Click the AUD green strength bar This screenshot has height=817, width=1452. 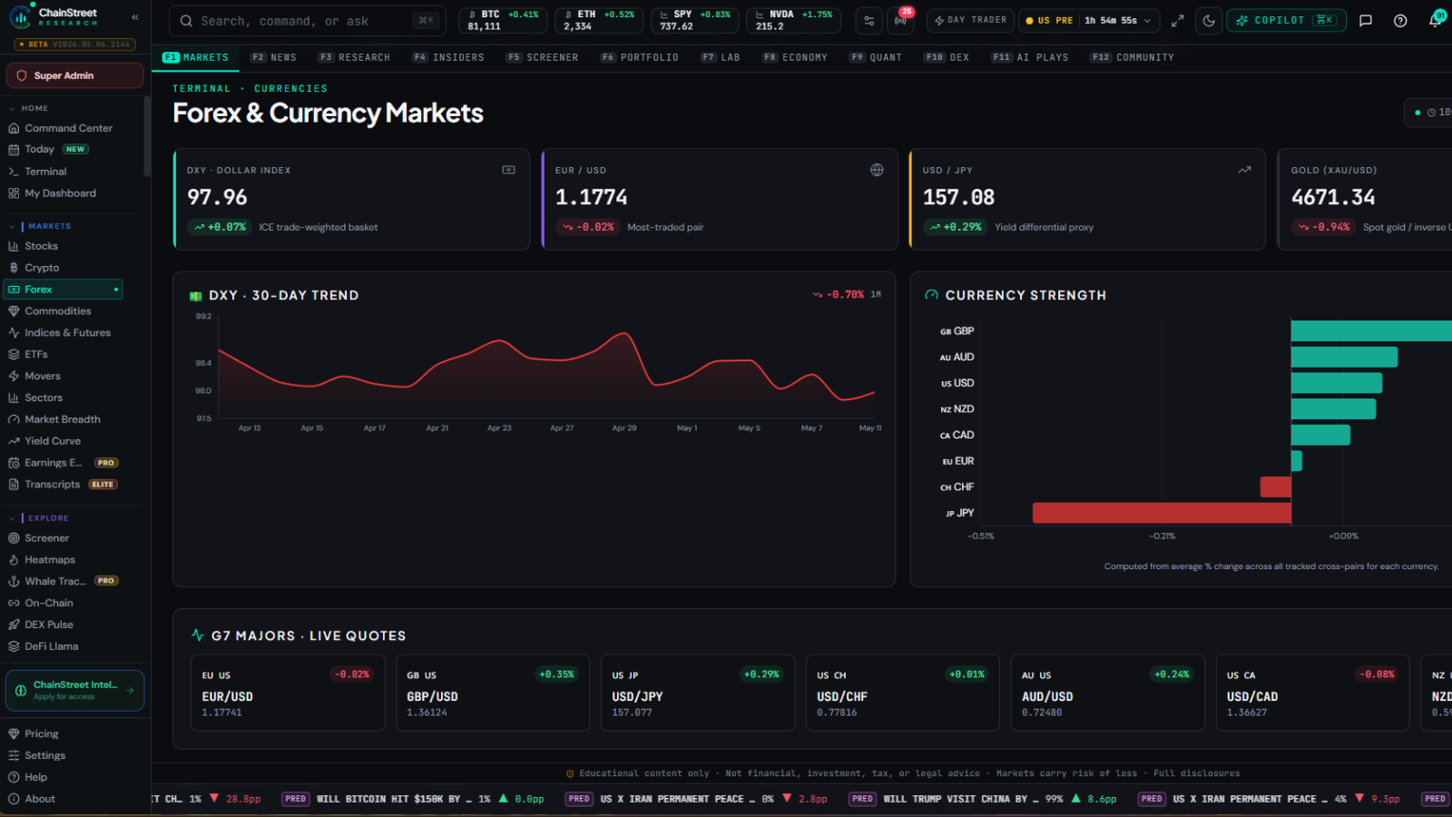(x=1344, y=357)
